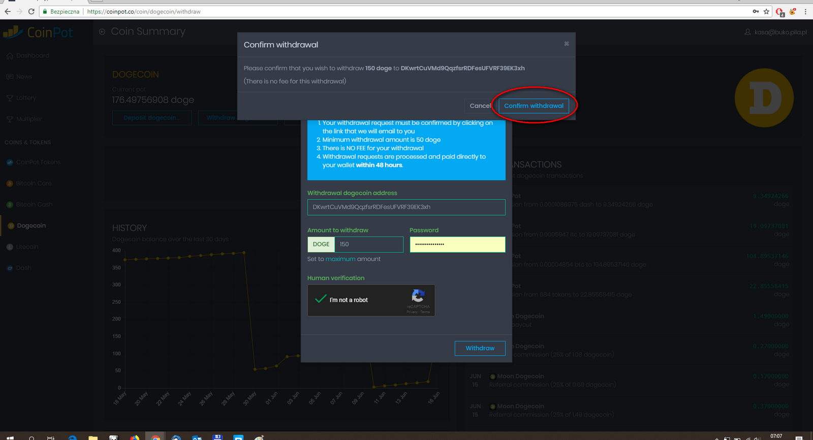
Task: Click the Coin Summary back arrow icon
Action: 102,31
